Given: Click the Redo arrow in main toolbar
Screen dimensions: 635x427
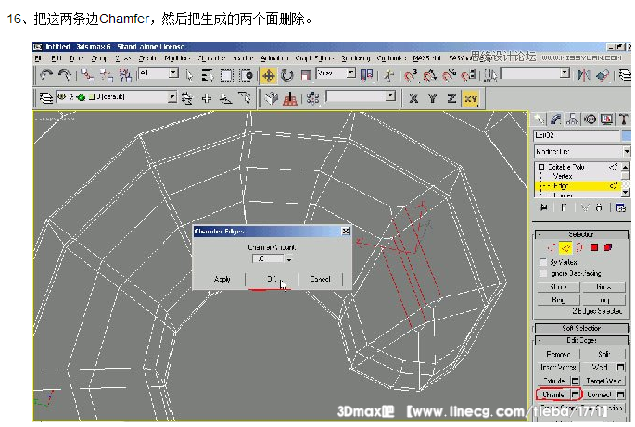Looking at the screenshot, I should pos(65,75).
